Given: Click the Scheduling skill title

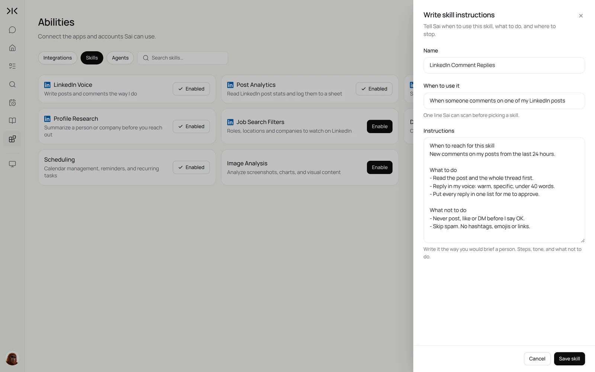Looking at the screenshot, I should click(x=59, y=160).
